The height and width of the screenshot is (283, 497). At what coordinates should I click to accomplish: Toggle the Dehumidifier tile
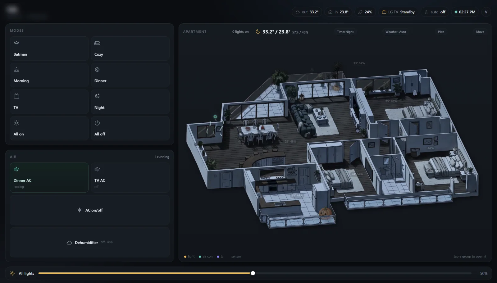89,242
